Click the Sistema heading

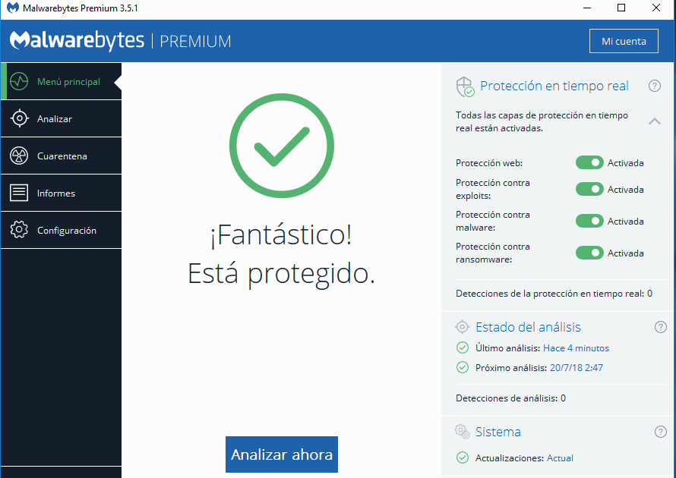coord(498,432)
